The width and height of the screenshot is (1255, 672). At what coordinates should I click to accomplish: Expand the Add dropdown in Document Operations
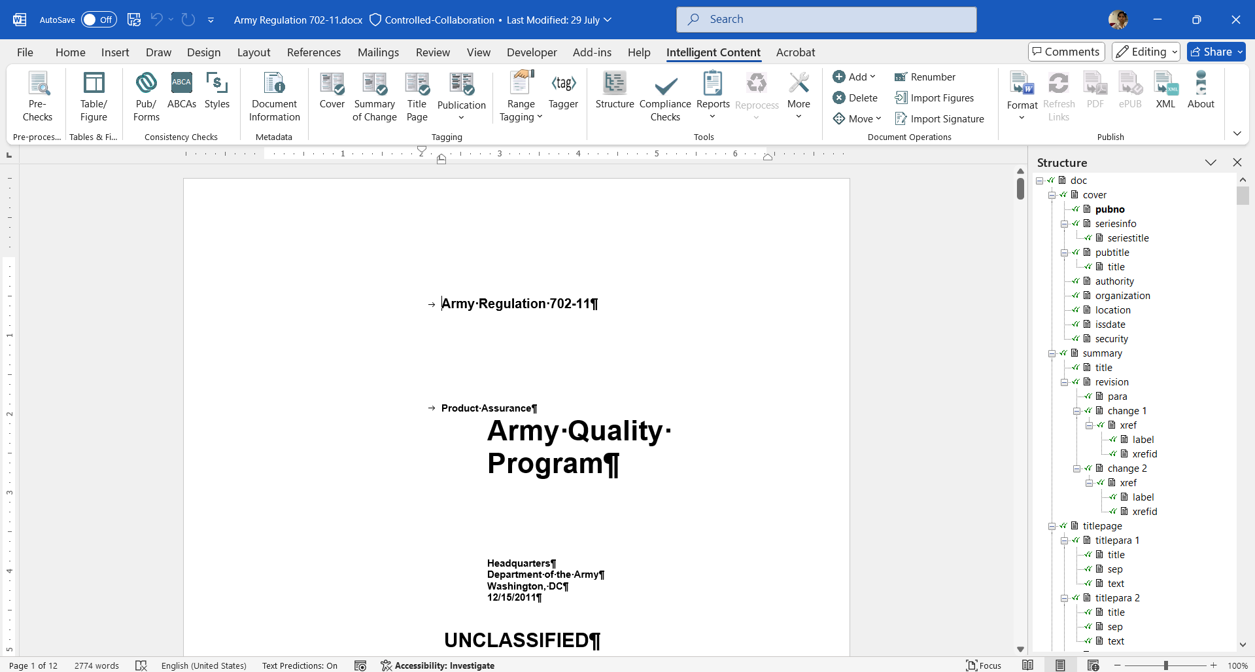pyautogui.click(x=854, y=77)
